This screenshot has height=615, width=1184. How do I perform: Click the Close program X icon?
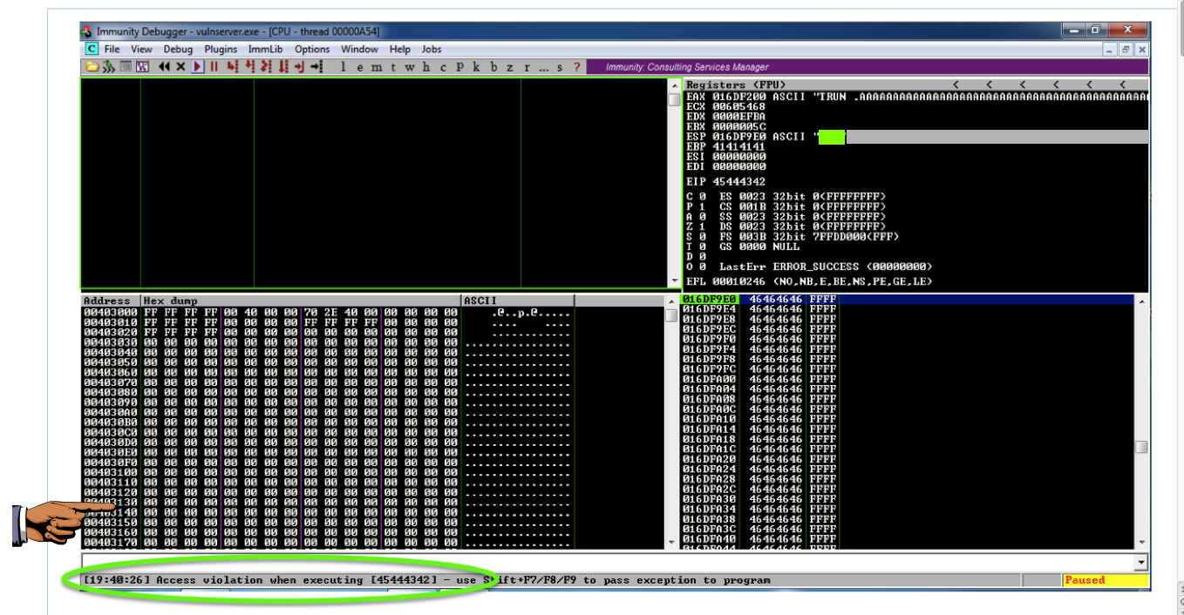click(x=180, y=67)
